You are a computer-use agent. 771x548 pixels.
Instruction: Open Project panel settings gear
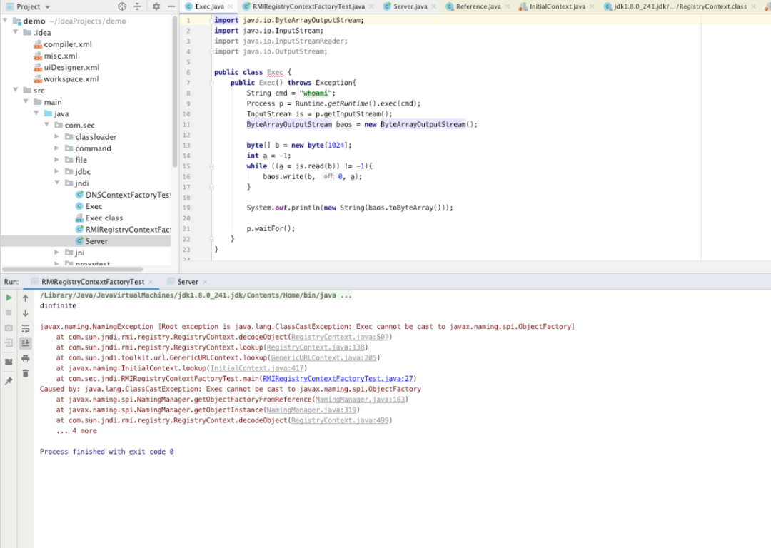click(x=156, y=6)
